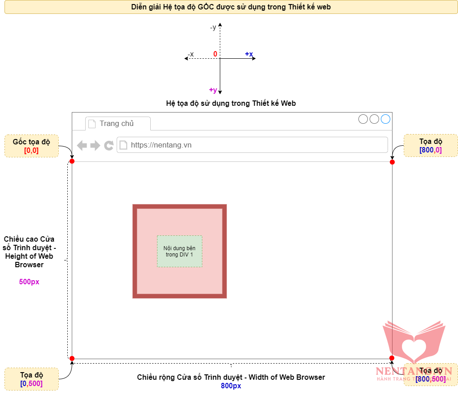The width and height of the screenshot is (458, 395).
Task: Select the red dot at the top-right corner
Action: tap(392, 162)
